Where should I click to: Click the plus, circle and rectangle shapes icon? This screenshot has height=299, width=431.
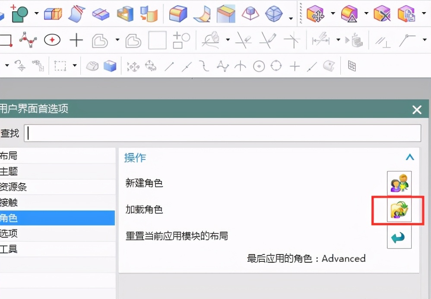[181, 40]
